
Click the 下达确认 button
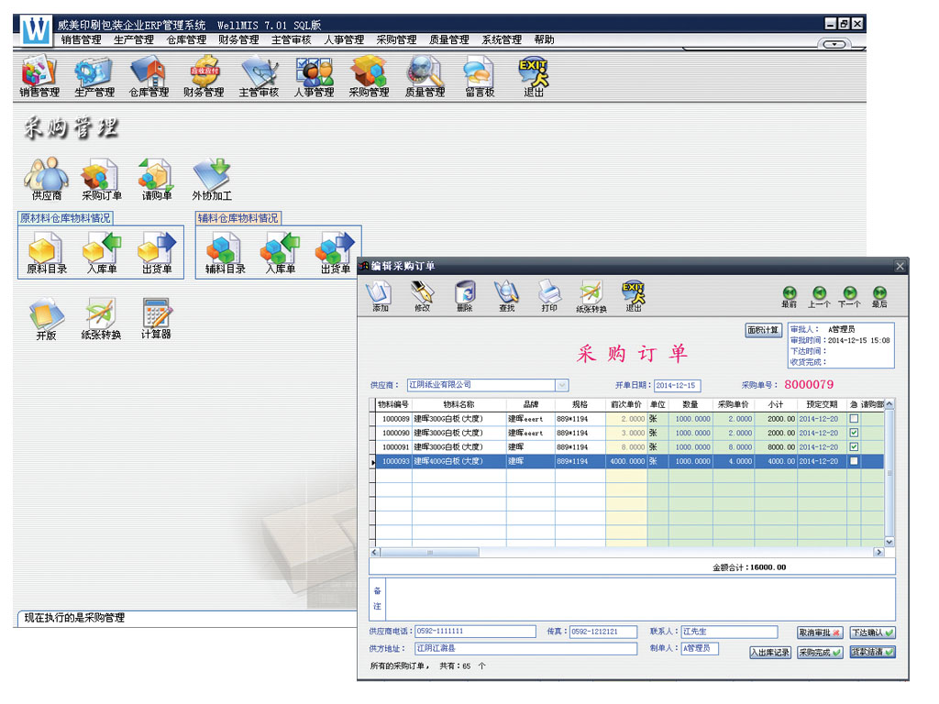click(x=873, y=632)
